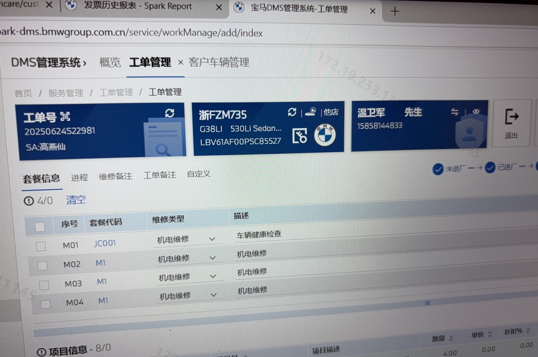Switch to the 进程 tab

[x=79, y=177]
